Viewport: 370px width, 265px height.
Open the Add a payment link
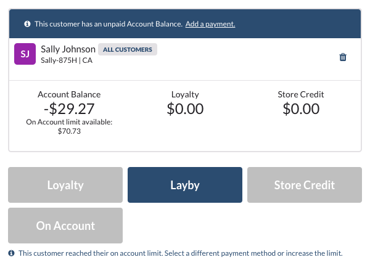click(210, 24)
